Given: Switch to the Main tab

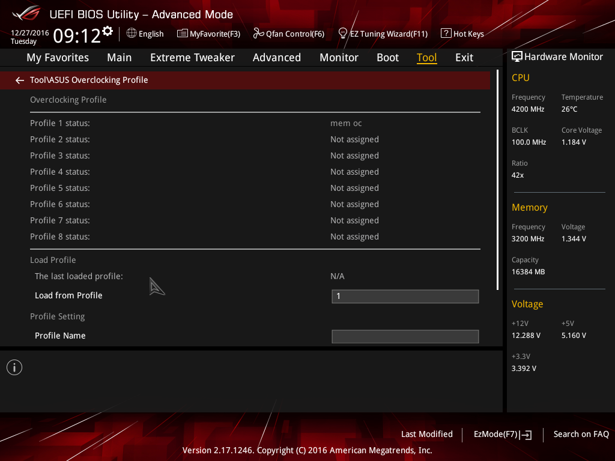Looking at the screenshot, I should point(120,58).
